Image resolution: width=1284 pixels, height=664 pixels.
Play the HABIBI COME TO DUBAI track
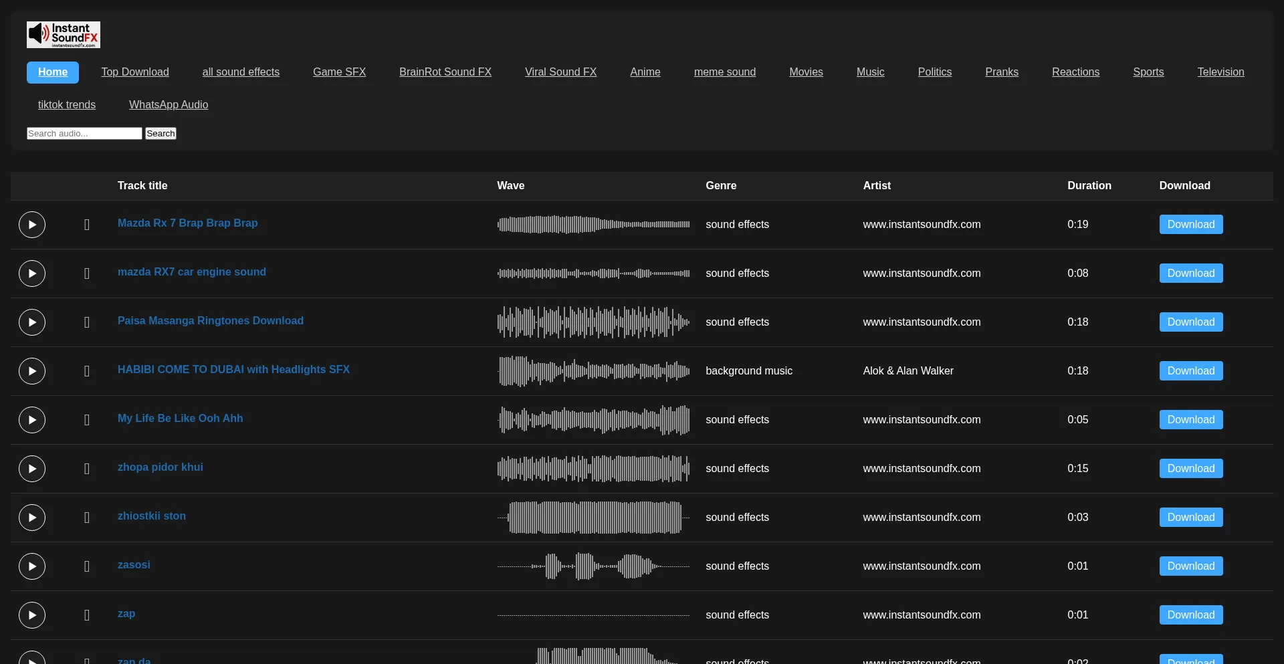[x=31, y=371]
